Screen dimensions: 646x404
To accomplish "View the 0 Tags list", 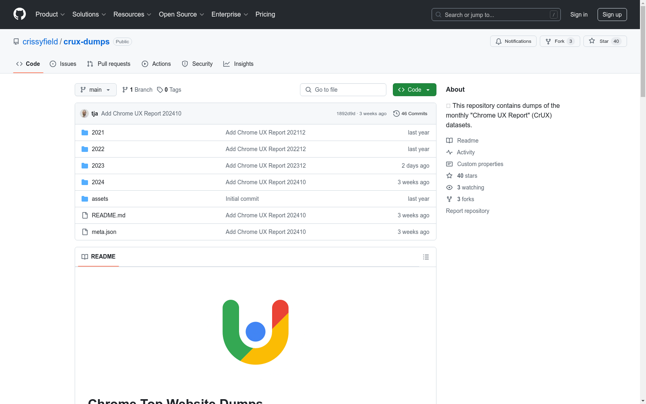I will click(169, 90).
